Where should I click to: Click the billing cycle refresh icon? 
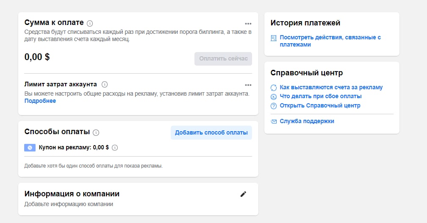273,88
